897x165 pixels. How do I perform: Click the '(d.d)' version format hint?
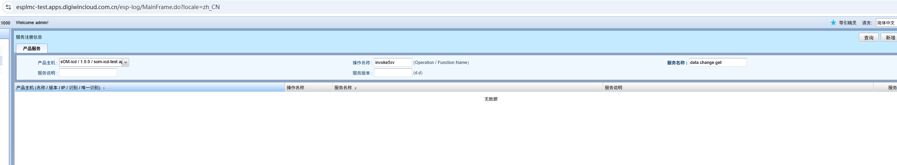(418, 73)
